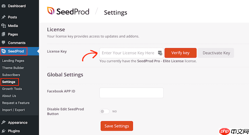Open Landing Pages submenu item
249x135 pixels.
[13, 61]
